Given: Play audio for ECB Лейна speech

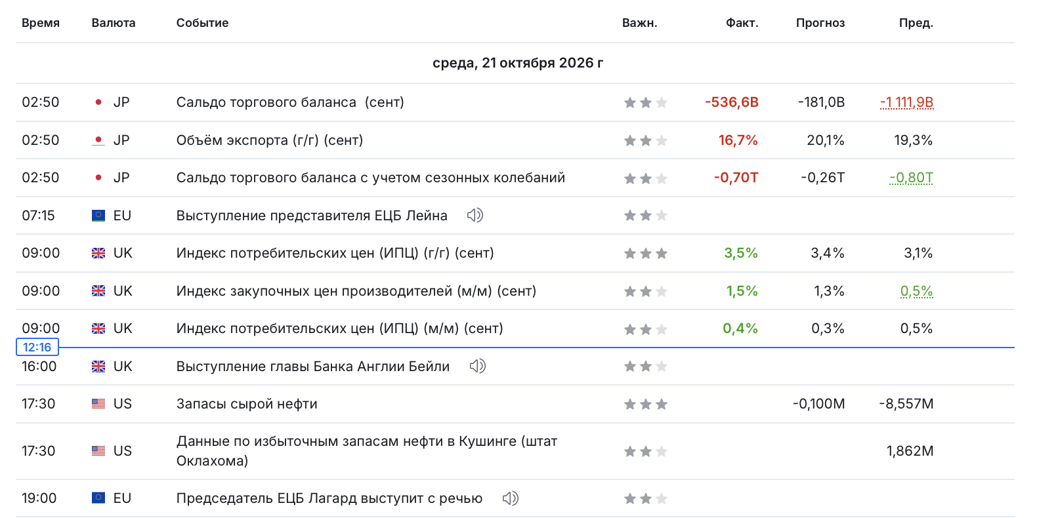Looking at the screenshot, I should (x=475, y=215).
